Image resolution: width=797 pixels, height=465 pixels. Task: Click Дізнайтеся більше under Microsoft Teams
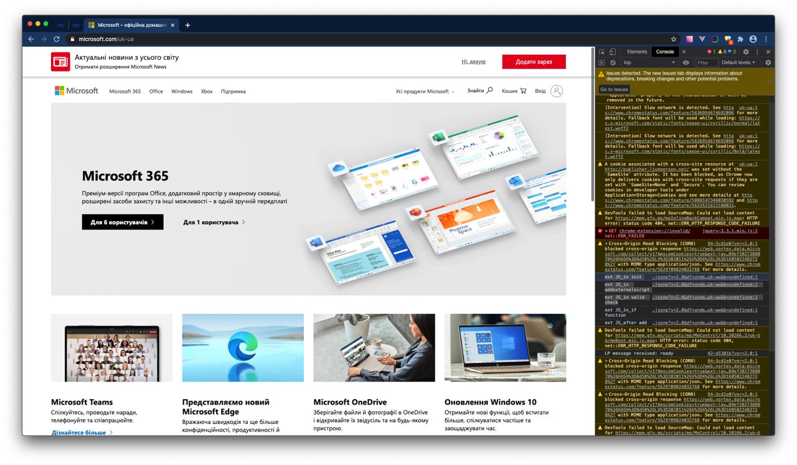82,432
